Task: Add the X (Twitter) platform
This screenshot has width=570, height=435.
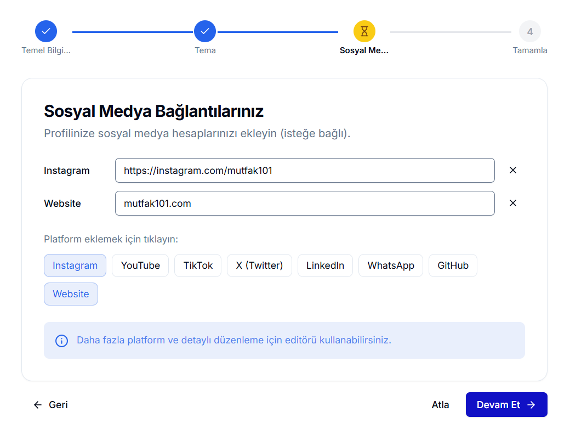Action: click(x=259, y=265)
